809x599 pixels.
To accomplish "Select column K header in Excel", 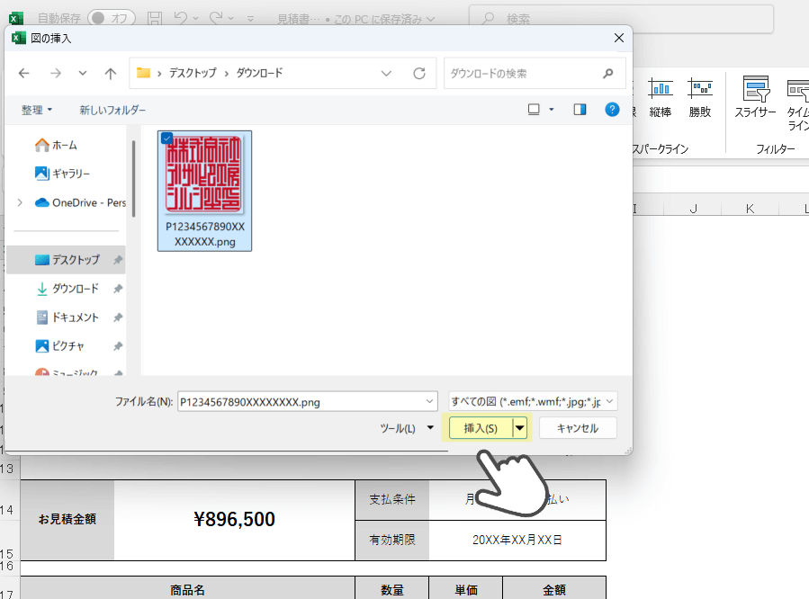I will click(x=750, y=209).
